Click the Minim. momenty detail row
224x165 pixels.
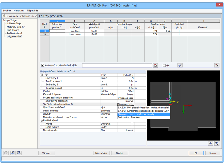coord(79,111)
